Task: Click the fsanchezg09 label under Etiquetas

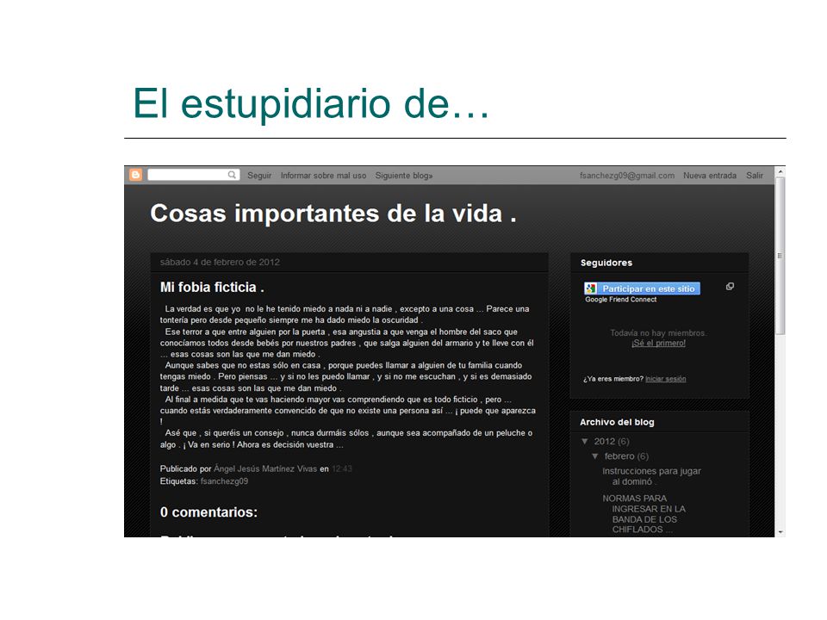Action: [x=224, y=480]
